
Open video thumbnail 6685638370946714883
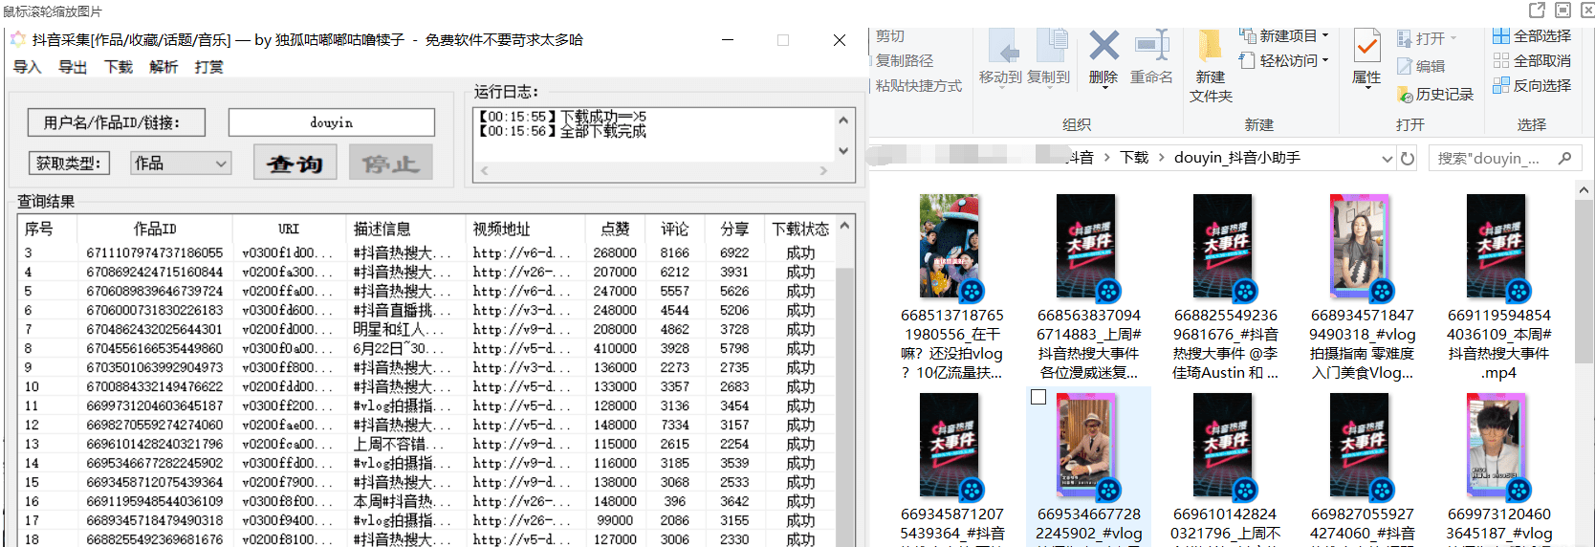(1087, 247)
